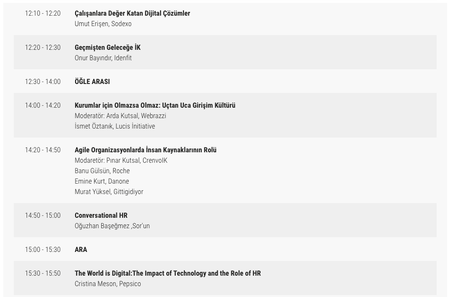
Task: Select speaker line 'Umut Erişen, Sodexo'
Action: click(x=103, y=24)
